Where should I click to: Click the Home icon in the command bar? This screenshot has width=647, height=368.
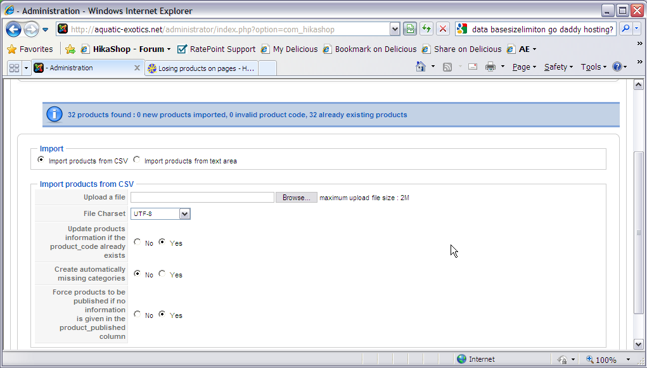pos(421,67)
